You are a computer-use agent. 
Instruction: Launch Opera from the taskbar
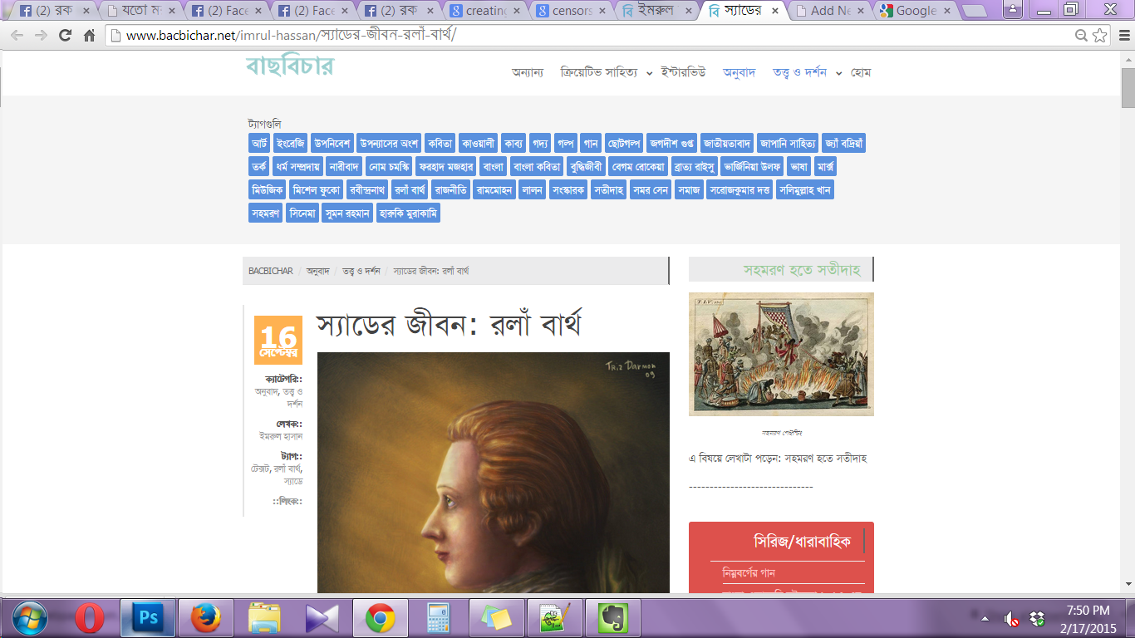(x=89, y=618)
